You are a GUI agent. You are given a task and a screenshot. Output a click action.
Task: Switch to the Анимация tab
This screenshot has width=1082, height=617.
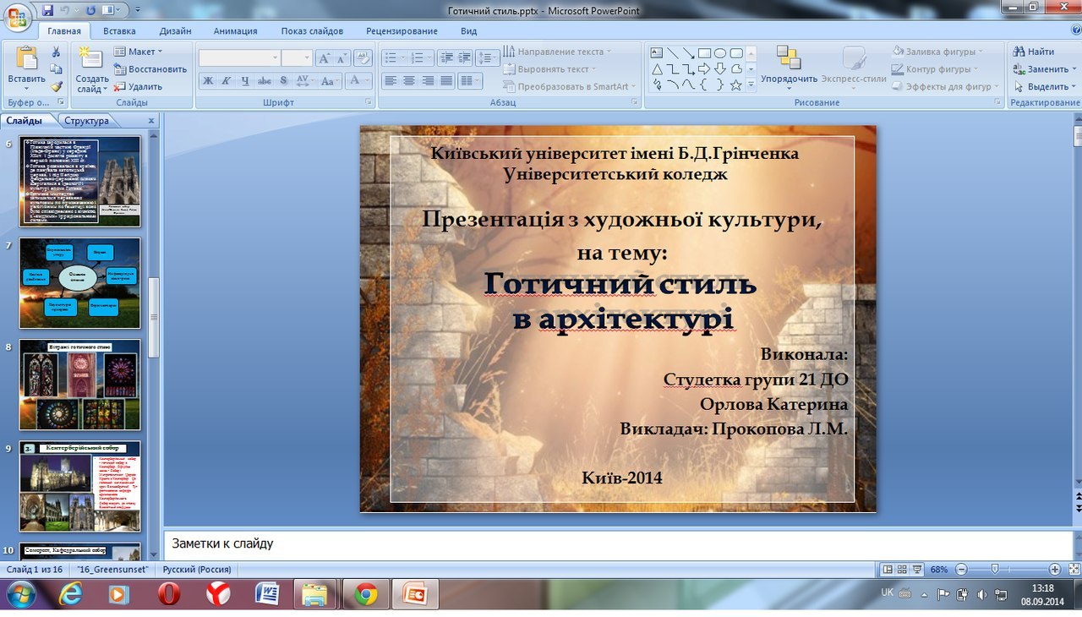coord(236,31)
